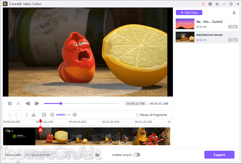Open the shopping cart purchase icon

tap(203, 4)
